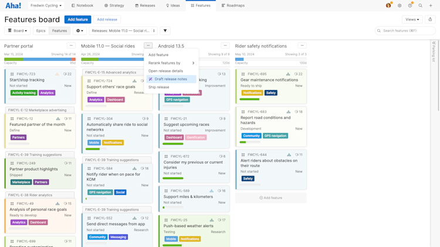
Task: Click score icon on FWCYL-49 card
Action: pos(57,204)
